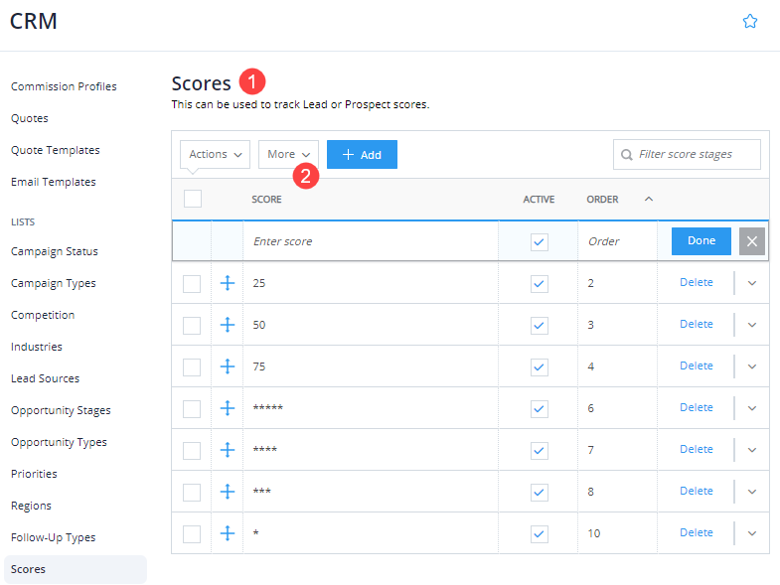Click the drag handle for the * row
780x585 pixels.
click(x=228, y=533)
